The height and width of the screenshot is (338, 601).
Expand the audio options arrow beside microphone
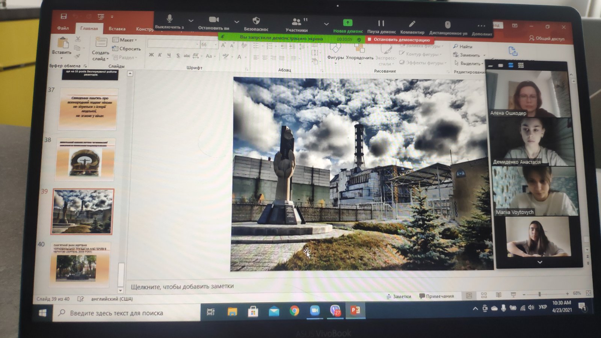click(191, 21)
